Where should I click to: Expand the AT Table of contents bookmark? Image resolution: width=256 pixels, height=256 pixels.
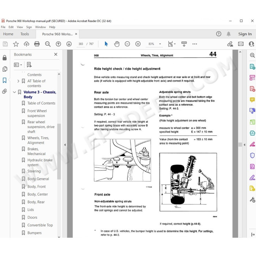pyautogui.click(x=18, y=81)
